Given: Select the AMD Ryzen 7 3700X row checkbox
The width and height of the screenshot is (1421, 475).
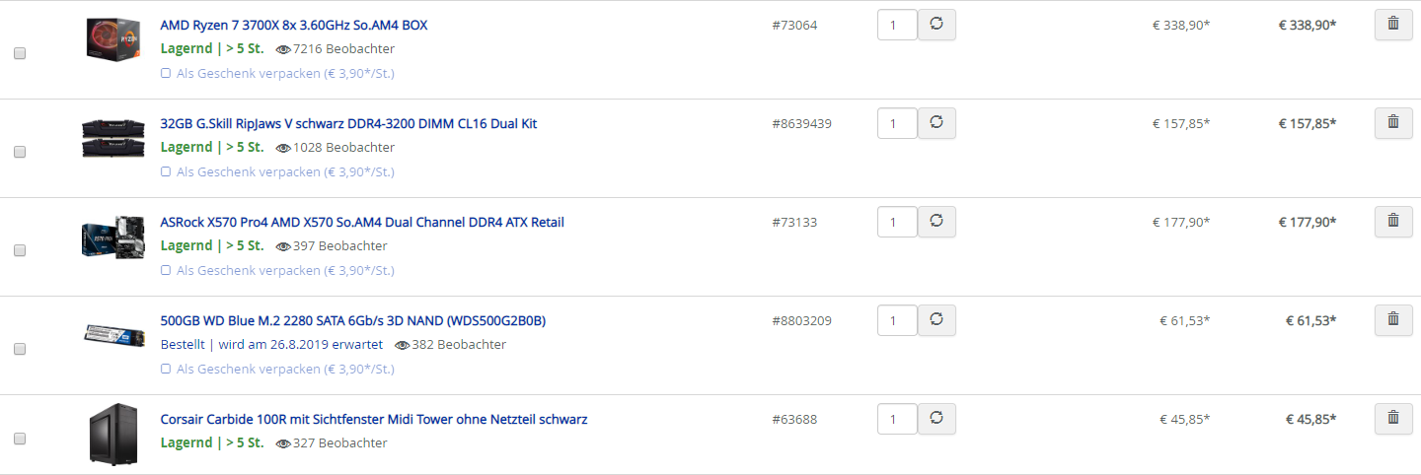Looking at the screenshot, I should tap(20, 54).
